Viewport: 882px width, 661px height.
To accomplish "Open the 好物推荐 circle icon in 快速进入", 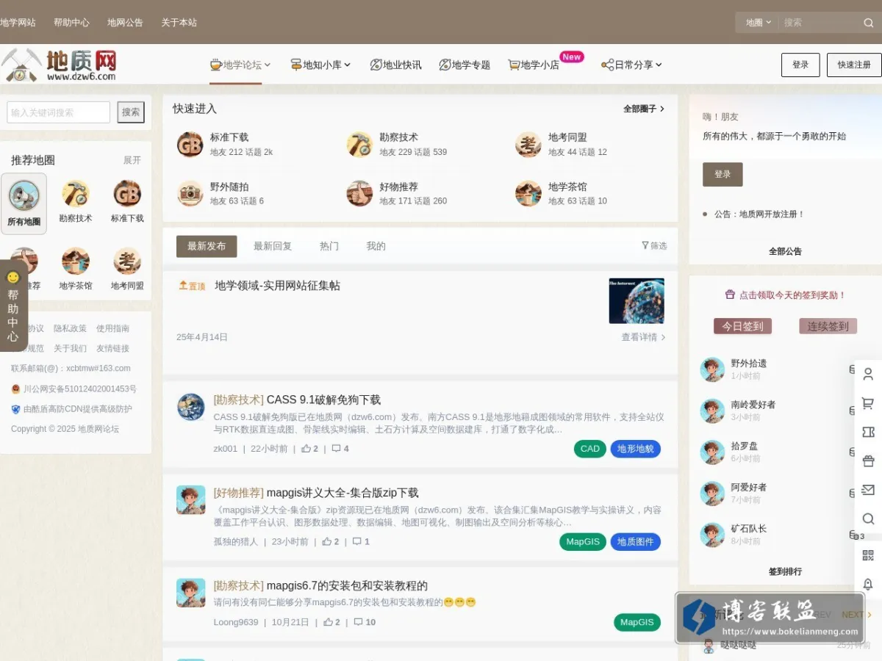I will [359, 193].
